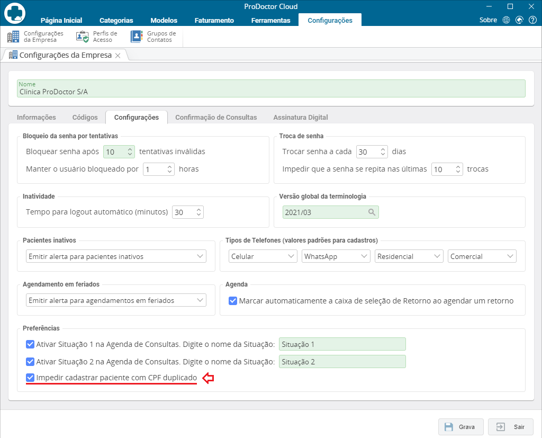Viewport: 542px width, 438px height.
Task: Click the search magnifier in terminologia field
Action: pyautogui.click(x=372, y=212)
